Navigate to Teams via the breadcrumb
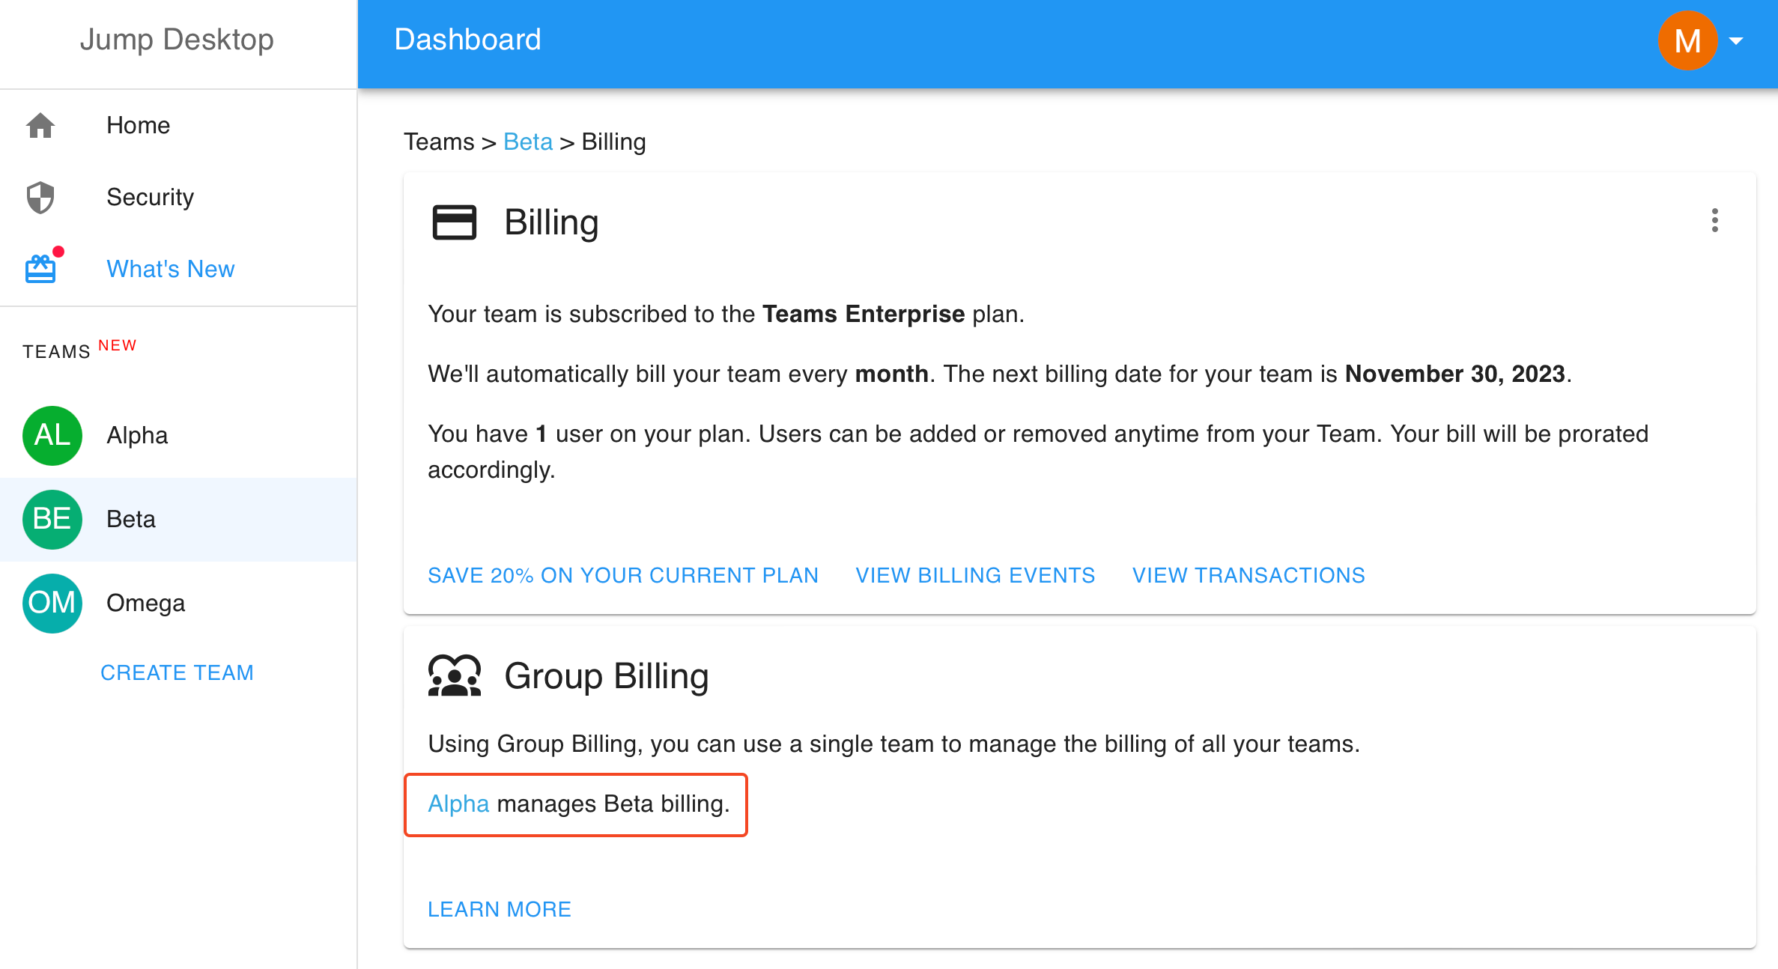 pos(440,142)
